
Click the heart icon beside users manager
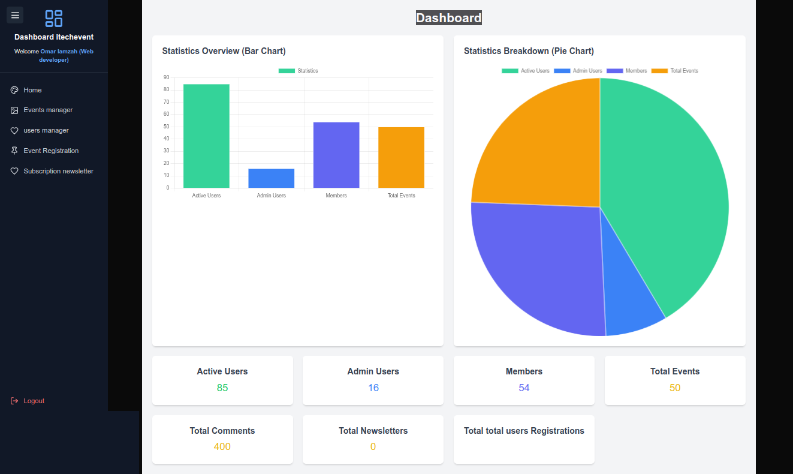14,131
